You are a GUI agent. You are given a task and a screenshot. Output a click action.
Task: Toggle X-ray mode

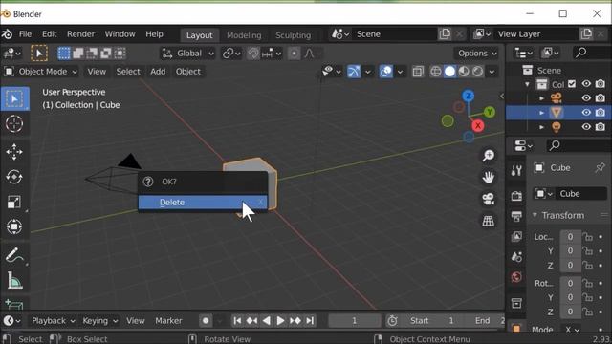point(418,72)
